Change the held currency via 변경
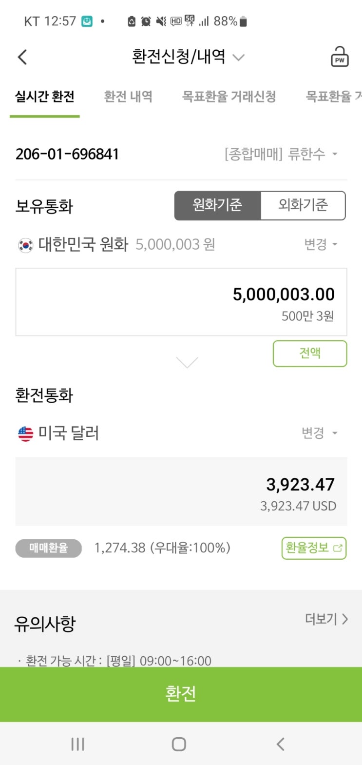This screenshot has height=765, width=362. pos(320,244)
